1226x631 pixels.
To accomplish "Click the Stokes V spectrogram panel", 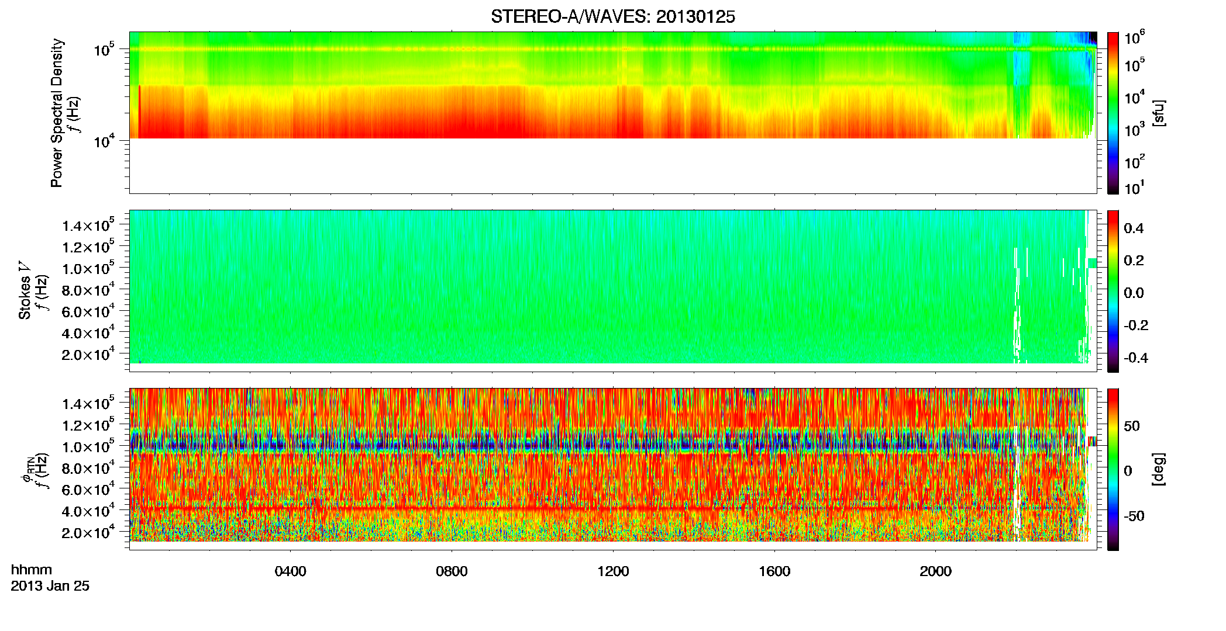I will tap(612, 290).
